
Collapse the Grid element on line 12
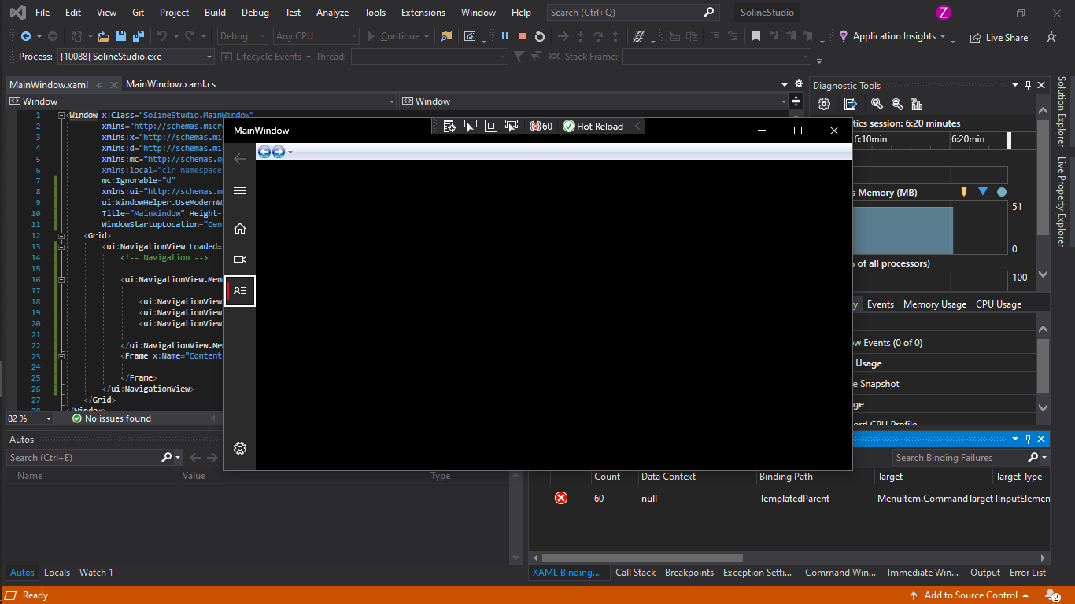click(x=61, y=235)
